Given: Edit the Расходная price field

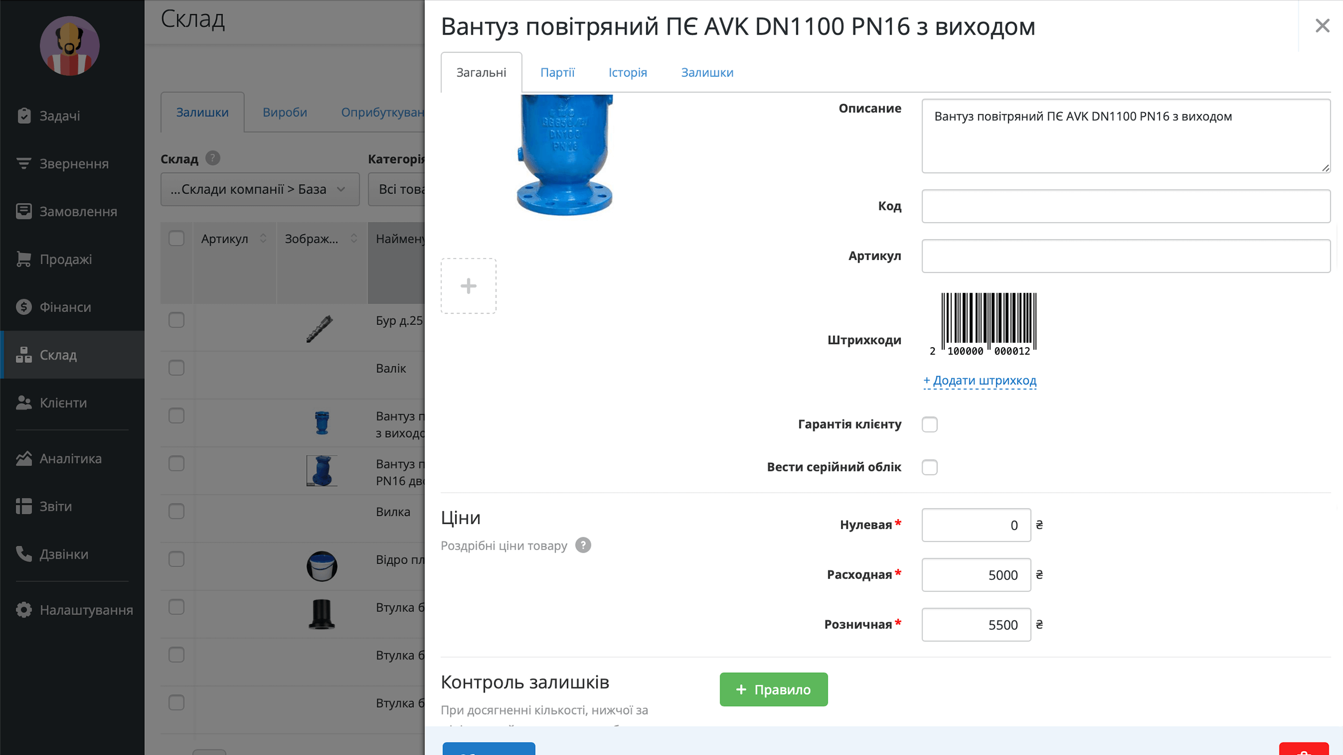Looking at the screenshot, I should (x=976, y=575).
